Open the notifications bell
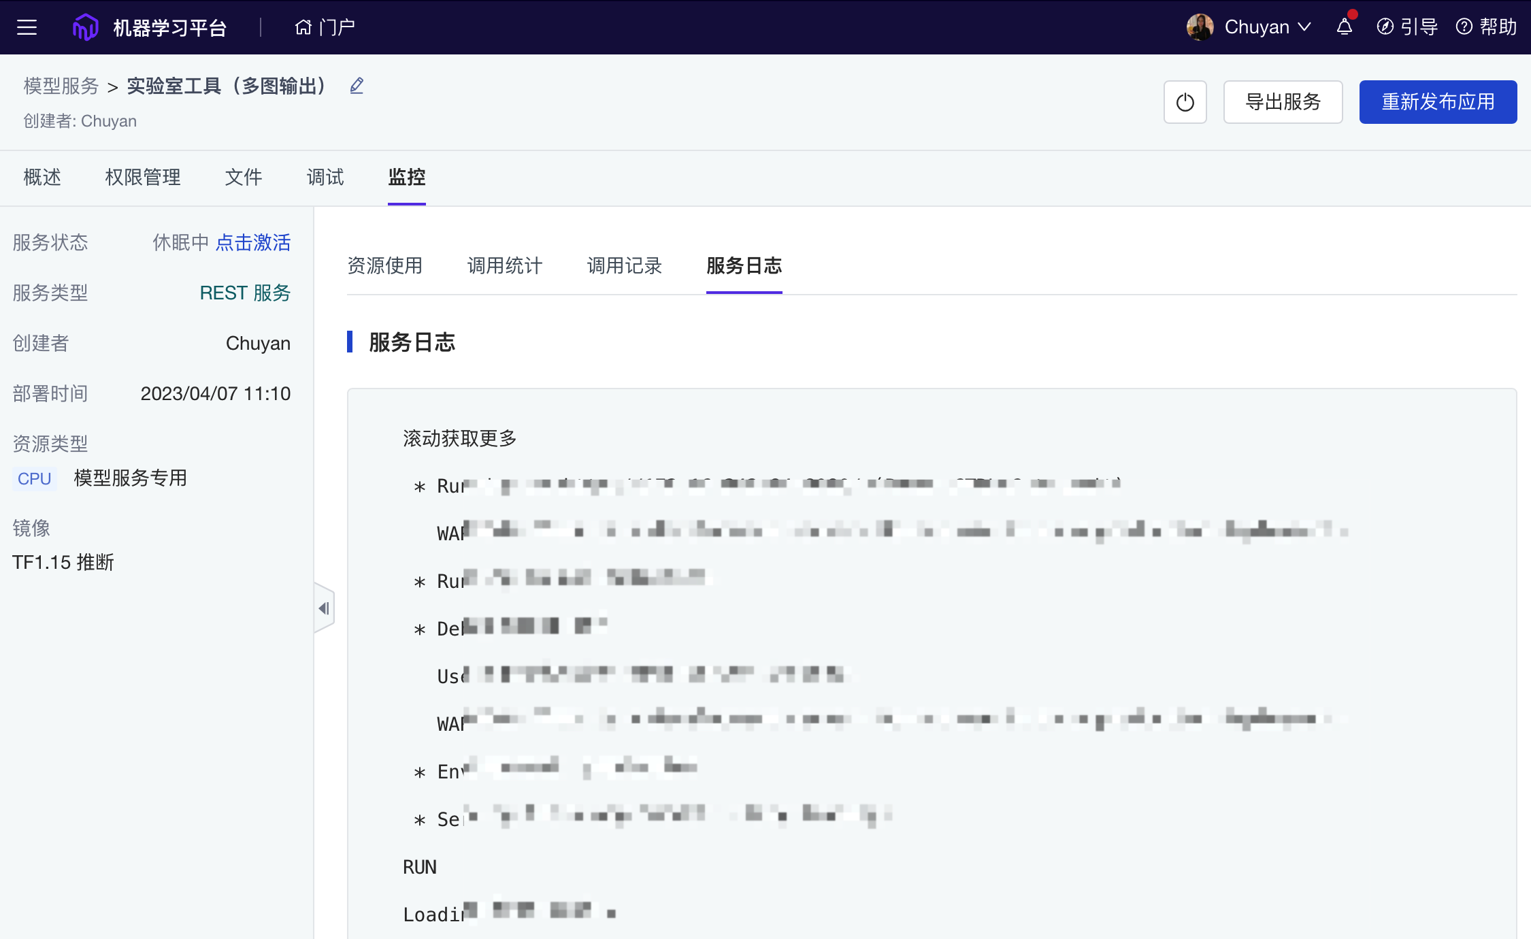This screenshot has height=939, width=1531. (x=1344, y=27)
